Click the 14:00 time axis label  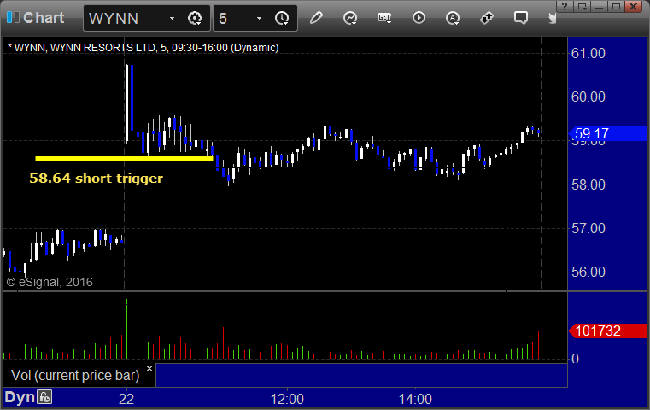pos(415,399)
